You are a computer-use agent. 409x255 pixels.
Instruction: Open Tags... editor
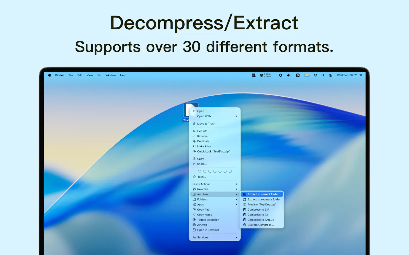coord(215,177)
